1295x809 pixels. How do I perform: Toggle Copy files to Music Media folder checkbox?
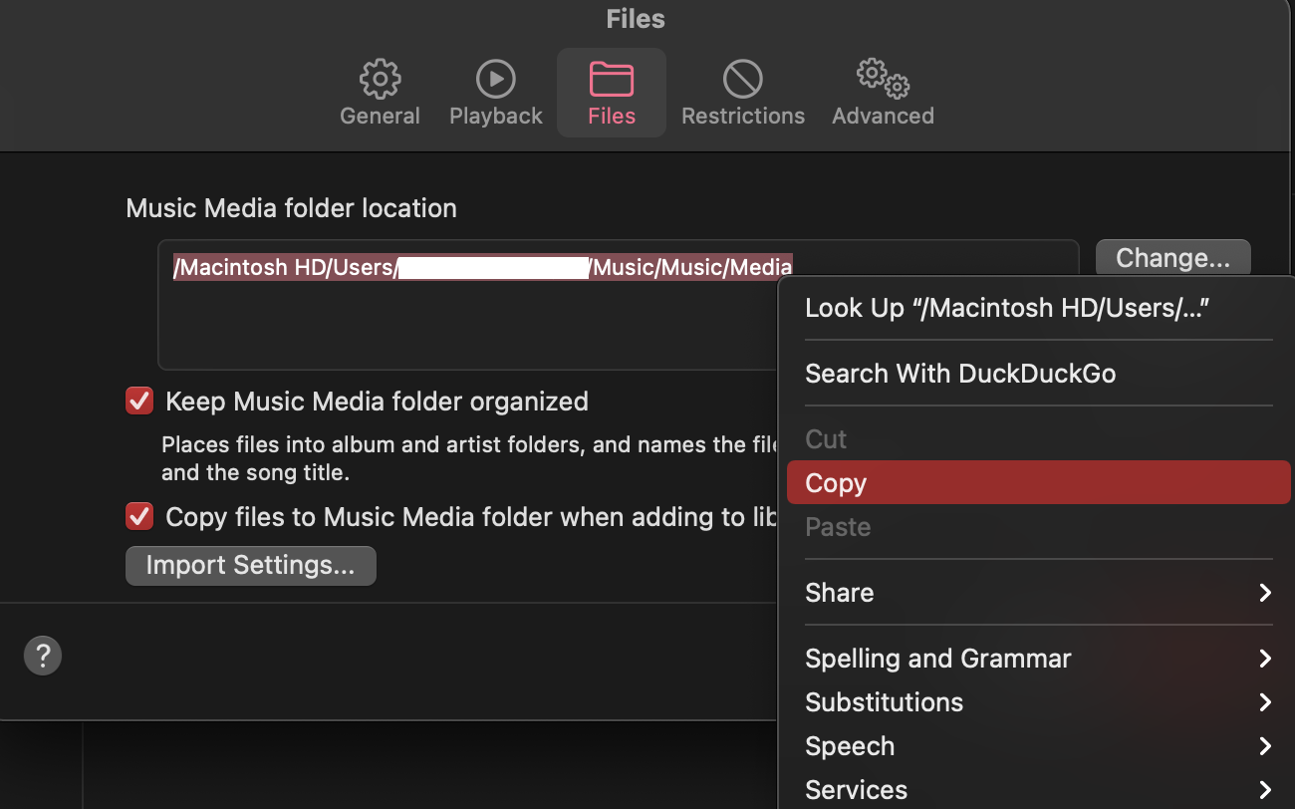pos(139,517)
